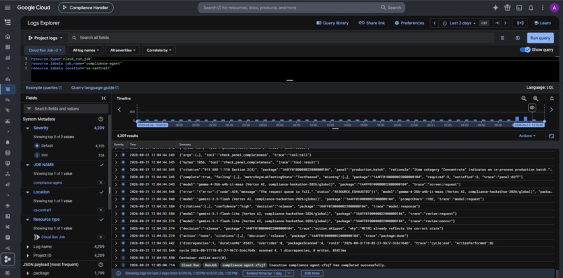Open System Metadata help icon
563x278 pixels.
pyautogui.click(x=101, y=119)
